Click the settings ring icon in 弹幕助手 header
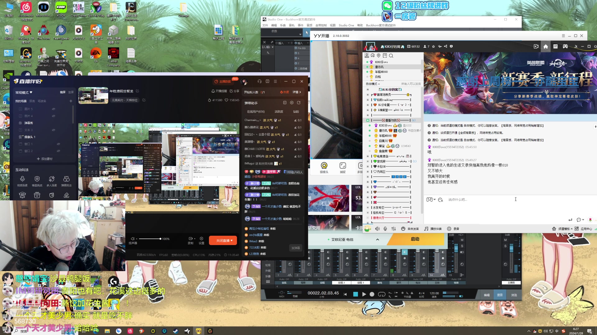The image size is (597, 335). click(292, 103)
